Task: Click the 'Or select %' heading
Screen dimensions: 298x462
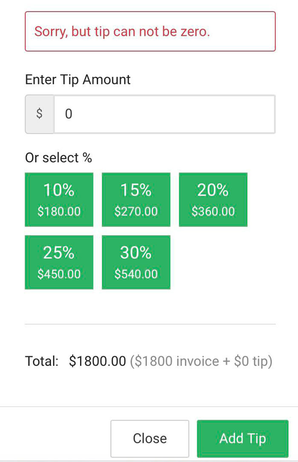Action: [58, 158]
